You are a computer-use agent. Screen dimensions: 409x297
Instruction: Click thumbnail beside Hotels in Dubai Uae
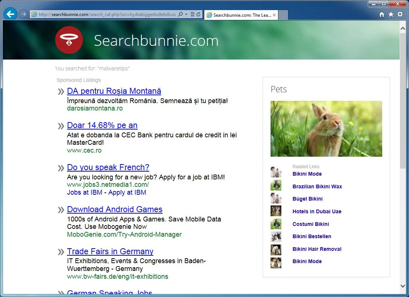click(276, 211)
